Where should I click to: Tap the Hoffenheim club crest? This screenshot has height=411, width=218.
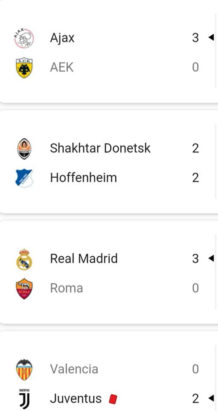pos(24,178)
